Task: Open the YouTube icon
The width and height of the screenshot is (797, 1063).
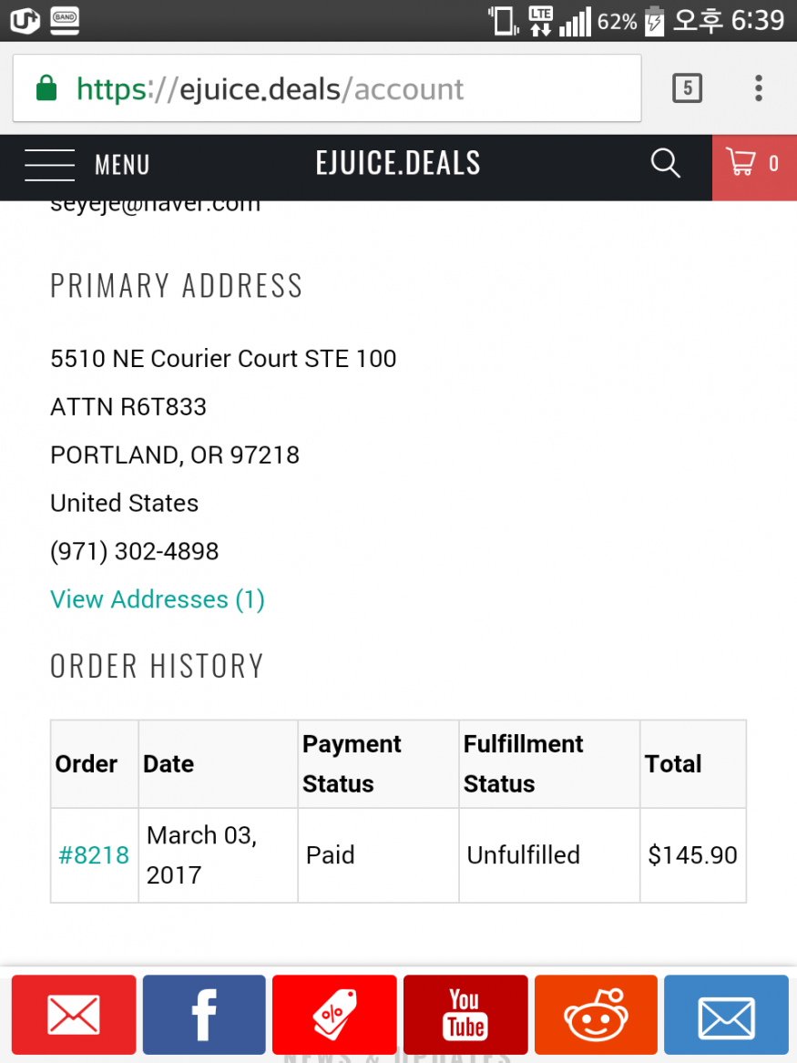Action: click(x=465, y=1014)
